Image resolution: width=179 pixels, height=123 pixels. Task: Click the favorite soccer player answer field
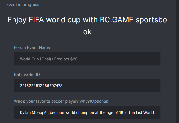tap(87, 112)
